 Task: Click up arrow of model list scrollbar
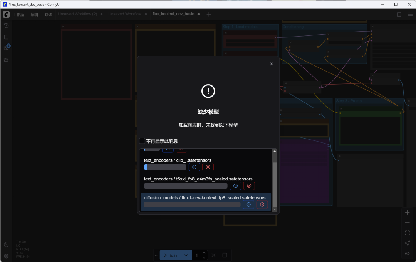click(x=275, y=151)
